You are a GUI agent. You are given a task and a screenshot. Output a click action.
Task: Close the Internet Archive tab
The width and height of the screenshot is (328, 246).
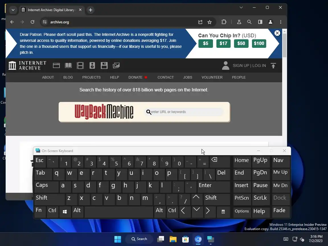pyautogui.click(x=80, y=10)
